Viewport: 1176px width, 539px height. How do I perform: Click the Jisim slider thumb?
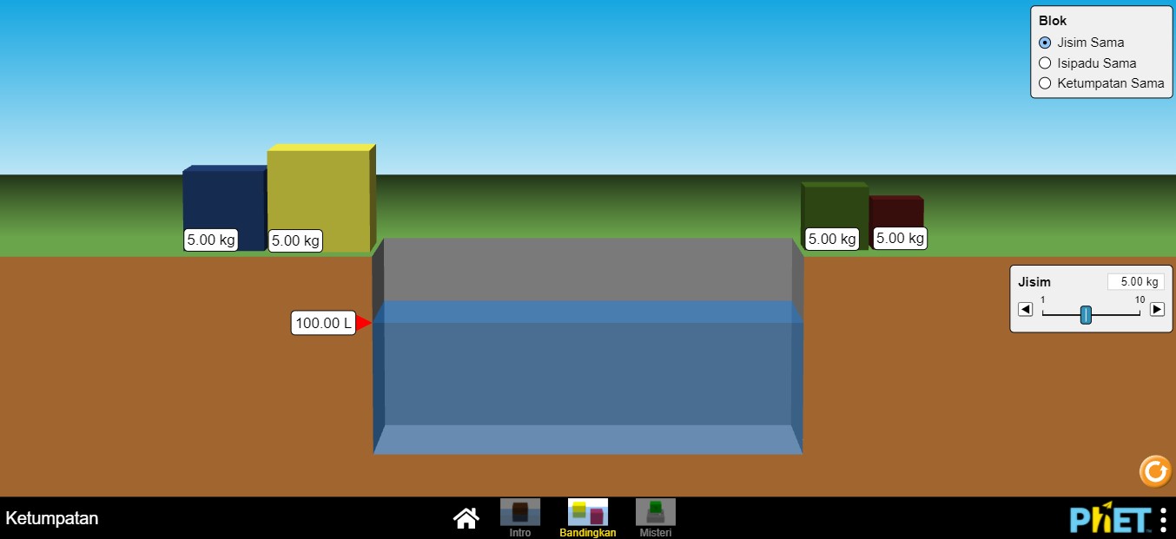(1086, 314)
